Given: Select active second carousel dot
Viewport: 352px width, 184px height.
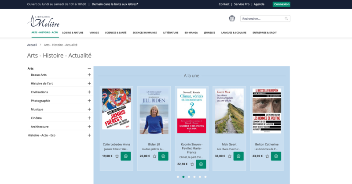Looking at the screenshot, I should click(x=183, y=177).
